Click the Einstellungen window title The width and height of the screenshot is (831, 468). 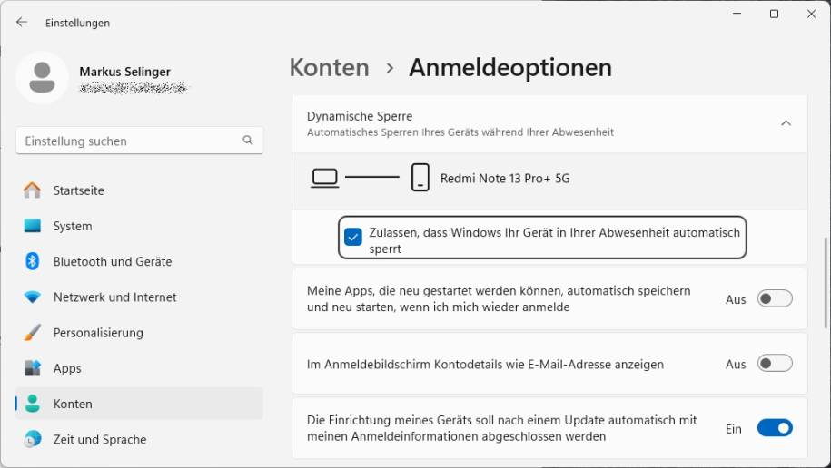77,23
